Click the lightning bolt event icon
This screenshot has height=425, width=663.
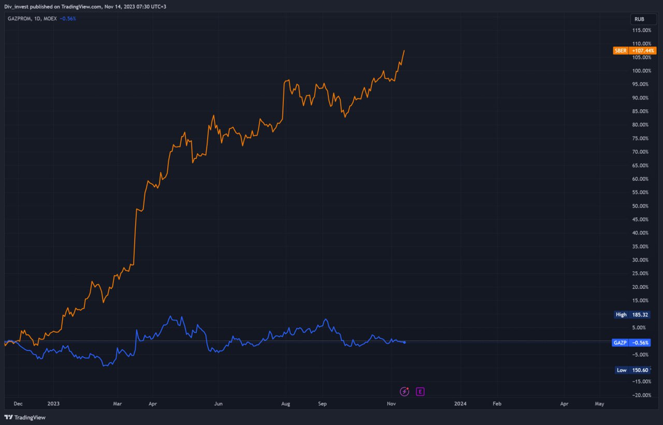(405, 391)
